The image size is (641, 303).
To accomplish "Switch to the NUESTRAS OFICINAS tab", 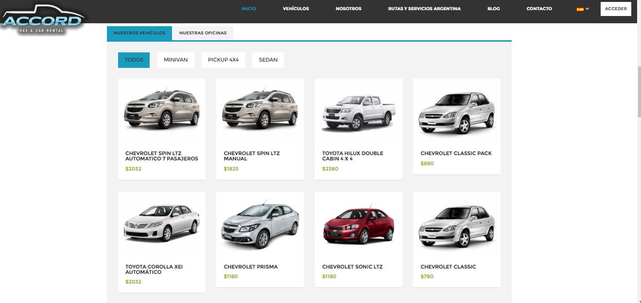I will pos(203,33).
